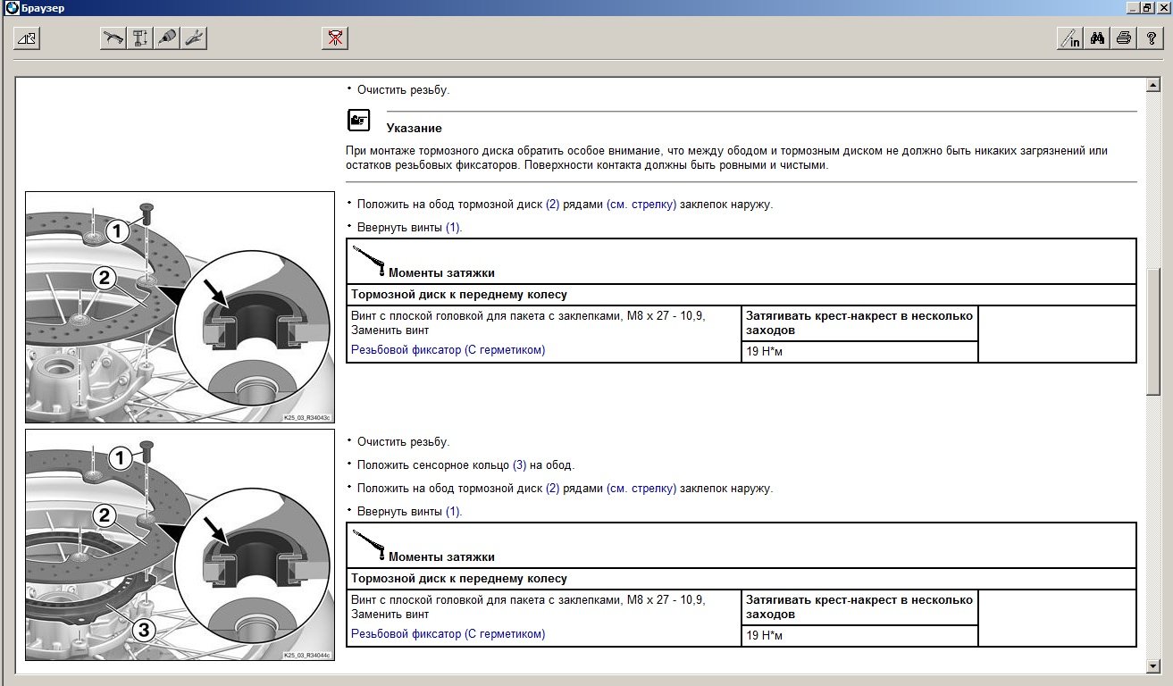
Task: Open search with the binoculars icon
Action: coord(1098,38)
